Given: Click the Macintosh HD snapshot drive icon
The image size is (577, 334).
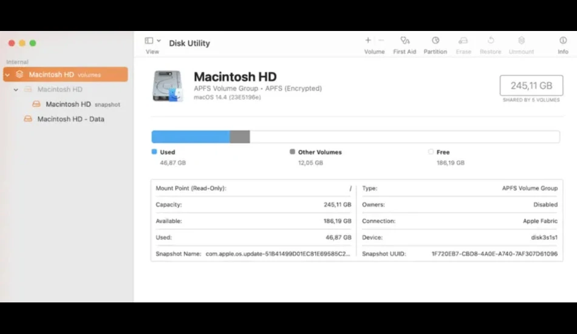Looking at the screenshot, I should click(36, 104).
